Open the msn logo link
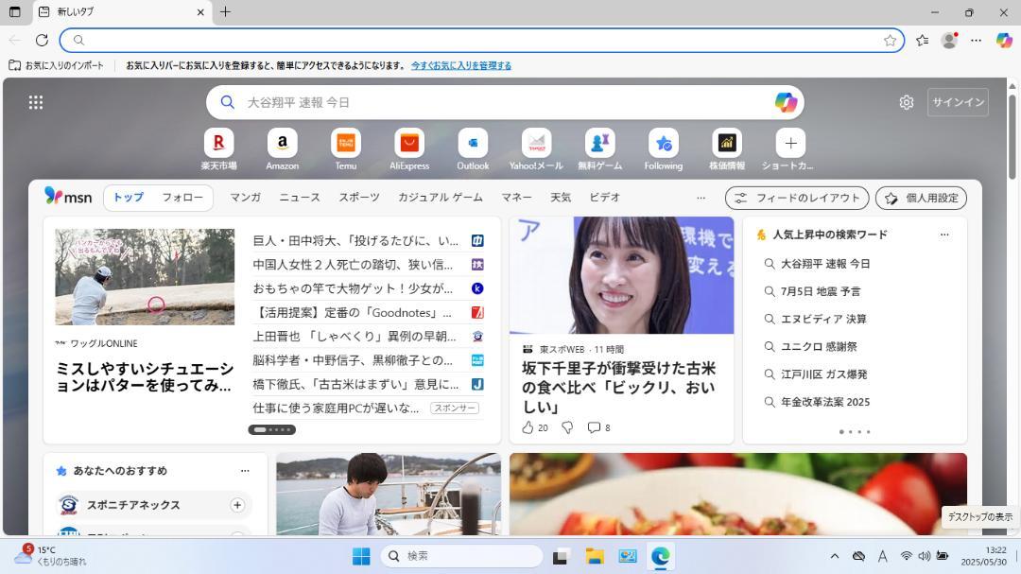 (x=68, y=197)
